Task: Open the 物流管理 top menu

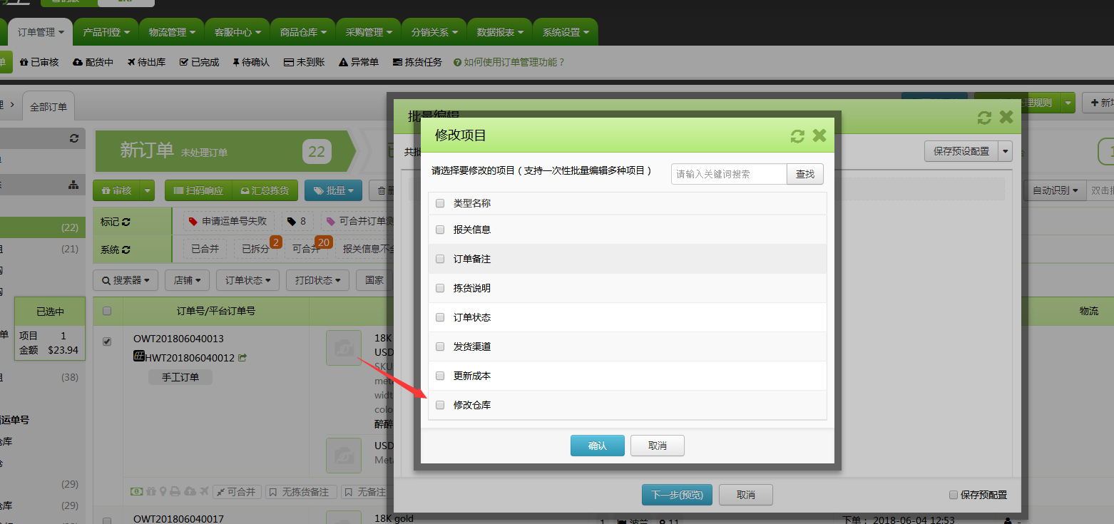Action: click(172, 32)
